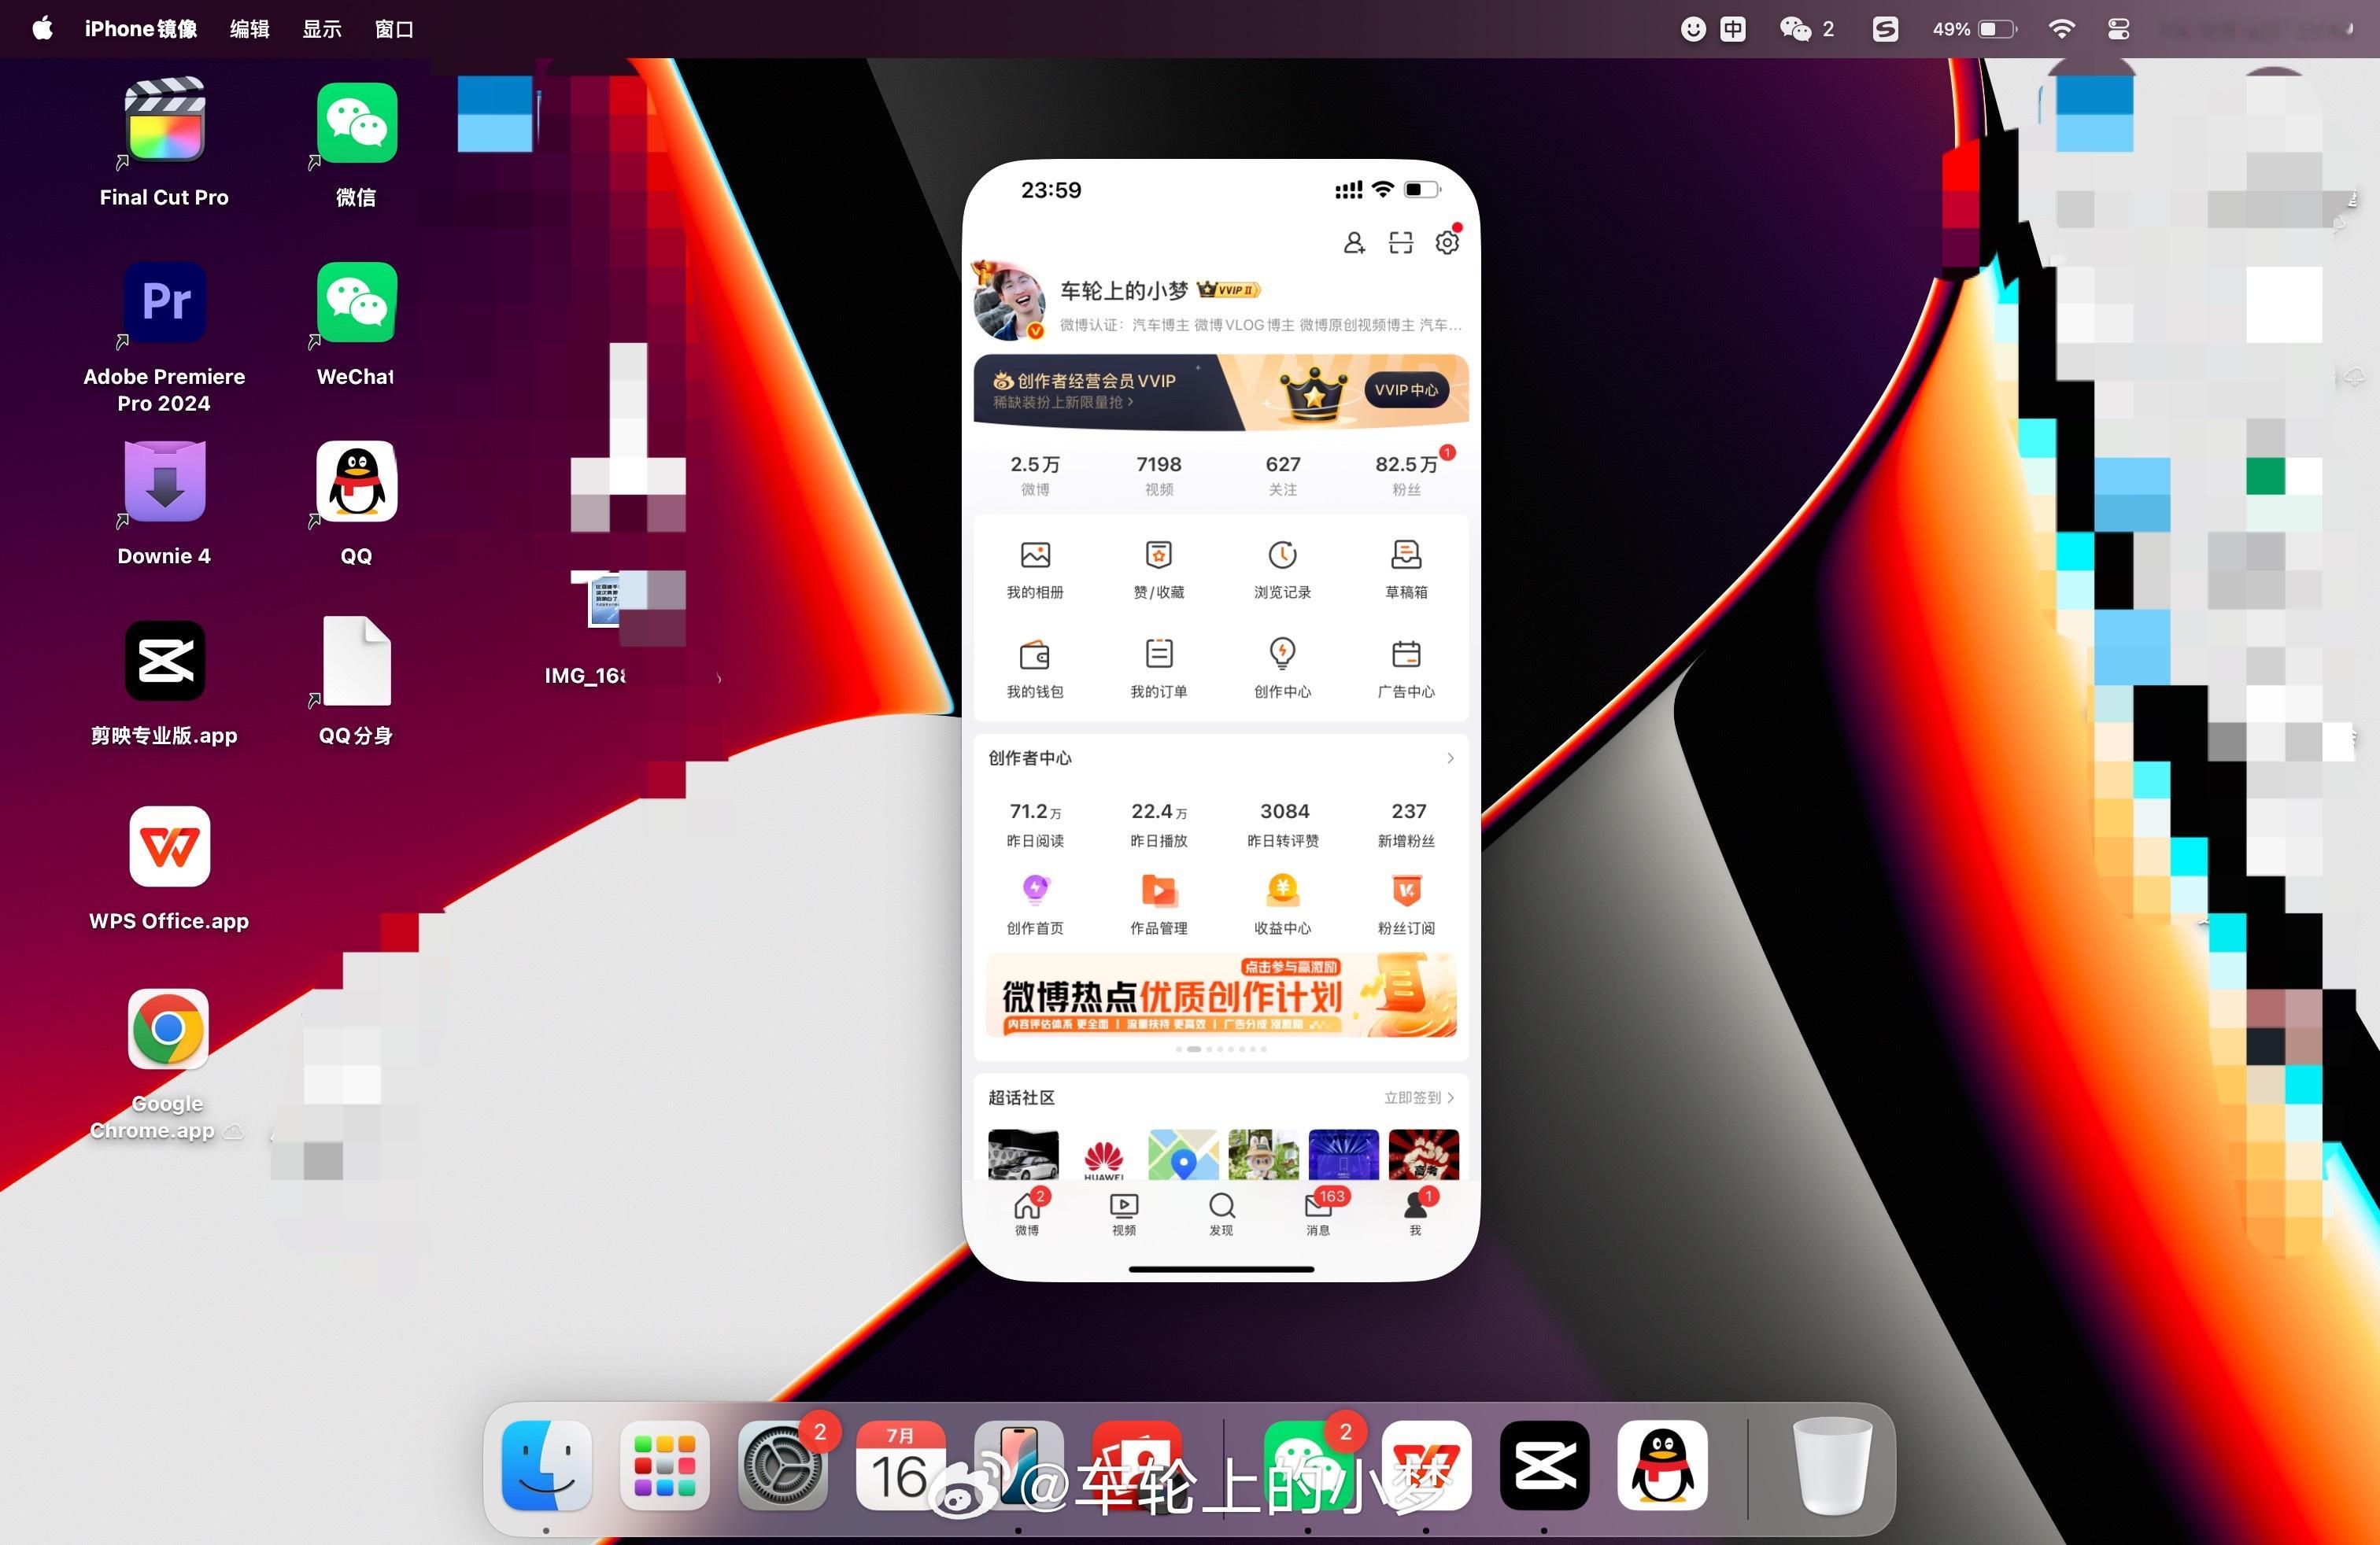View the 2.5万 微博 posts count

click(x=1035, y=474)
